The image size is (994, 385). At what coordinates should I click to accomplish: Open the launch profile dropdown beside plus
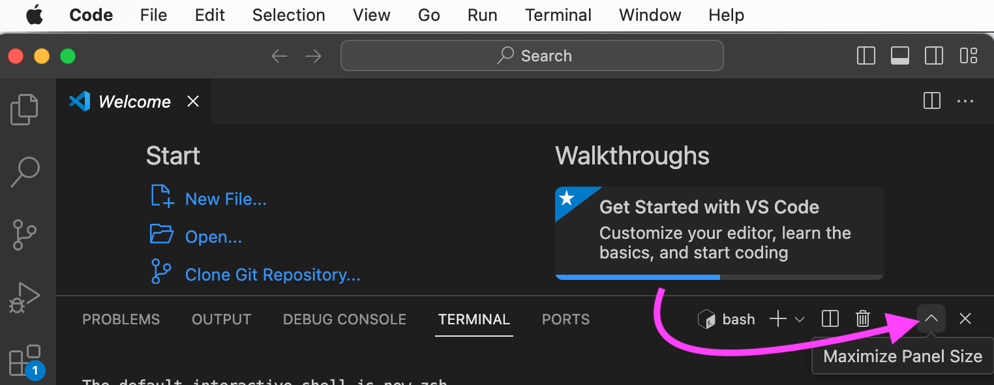click(x=800, y=320)
